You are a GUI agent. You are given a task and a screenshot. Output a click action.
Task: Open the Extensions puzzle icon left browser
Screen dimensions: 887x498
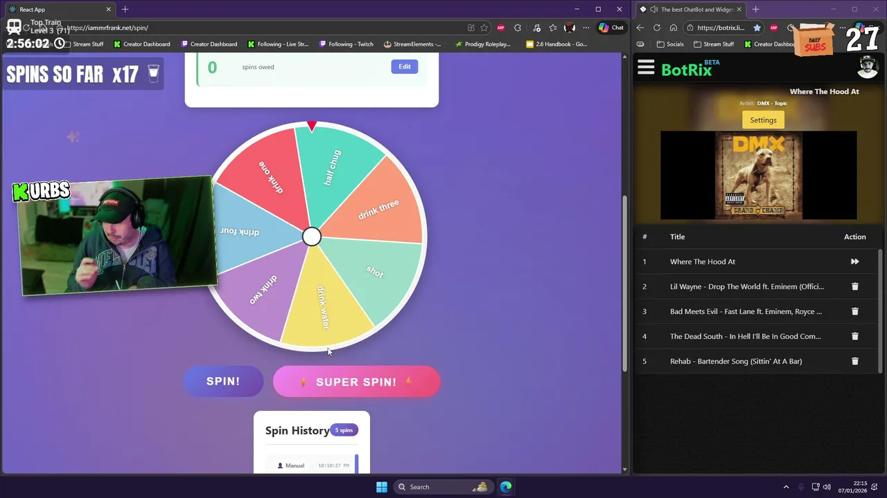pyautogui.click(x=518, y=28)
